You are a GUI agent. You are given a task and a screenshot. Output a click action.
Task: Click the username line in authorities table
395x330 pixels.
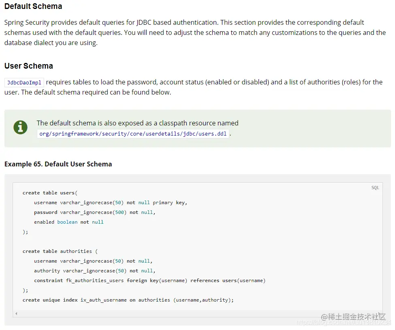click(x=93, y=261)
